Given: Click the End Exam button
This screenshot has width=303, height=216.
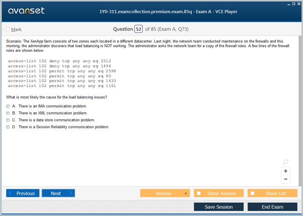Looking at the screenshot, I should tap(272, 207).
